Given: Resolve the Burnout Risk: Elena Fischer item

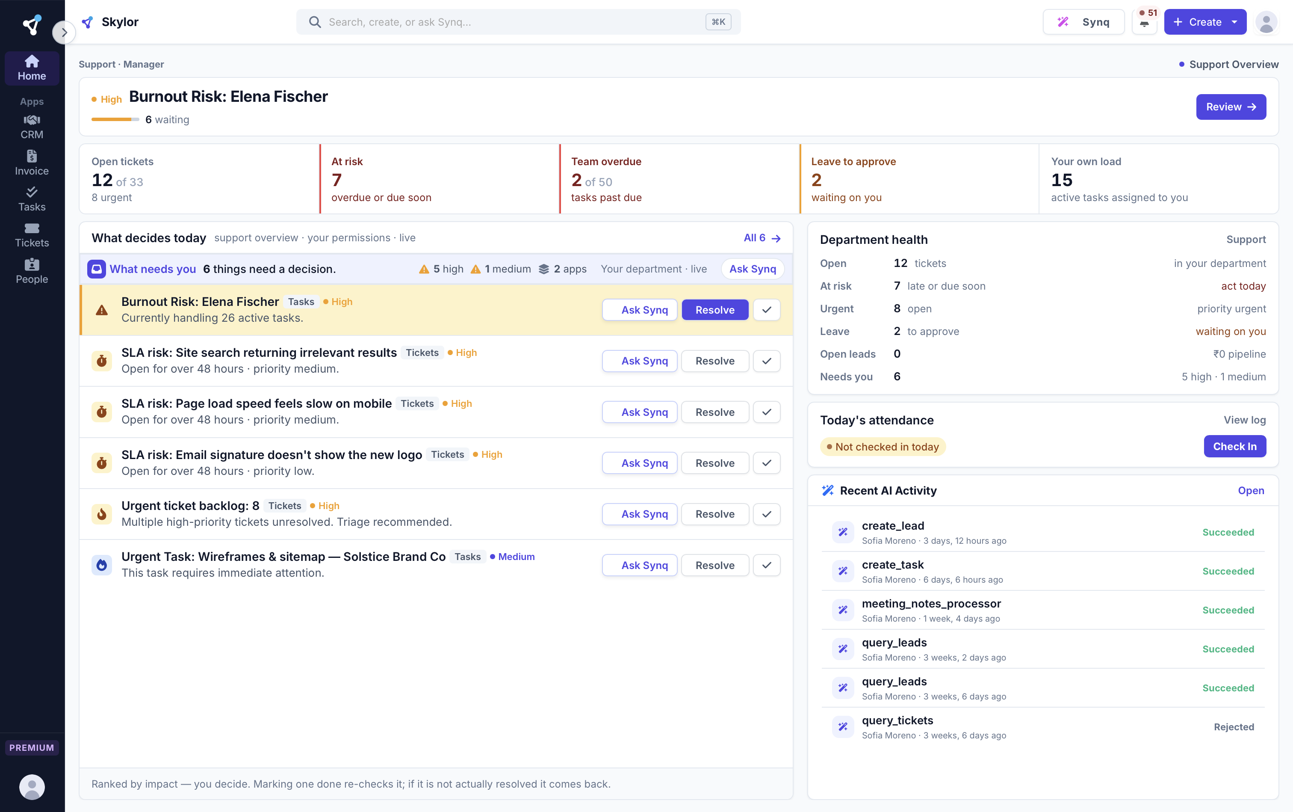Looking at the screenshot, I should click(x=715, y=310).
